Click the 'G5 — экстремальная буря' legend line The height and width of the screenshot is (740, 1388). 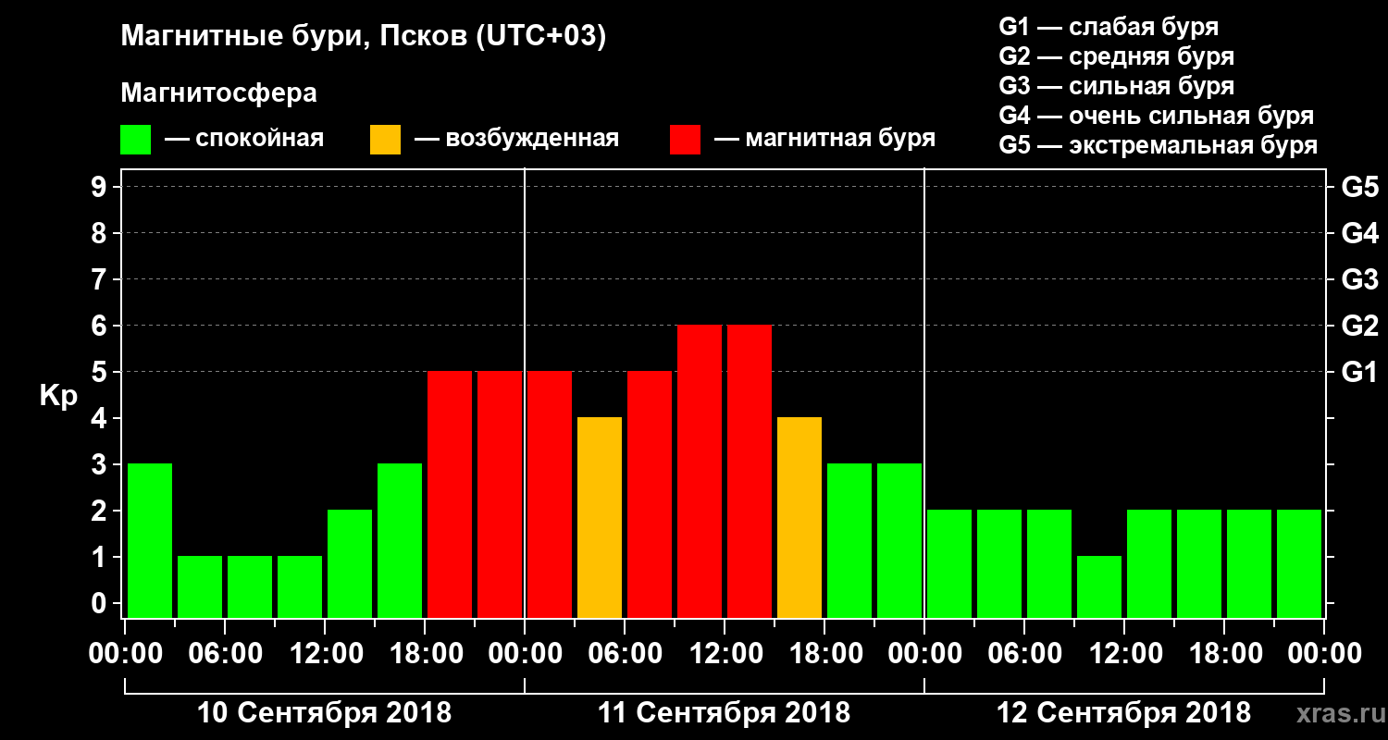click(1158, 146)
